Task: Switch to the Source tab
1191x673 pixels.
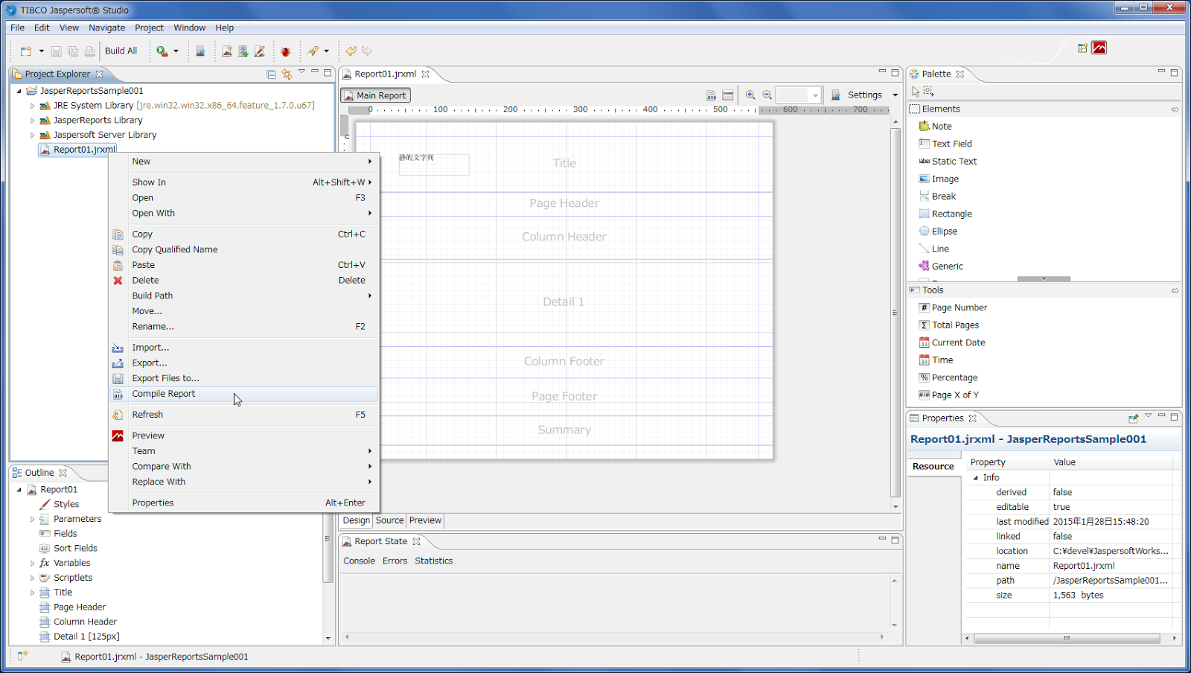Action: coord(389,520)
